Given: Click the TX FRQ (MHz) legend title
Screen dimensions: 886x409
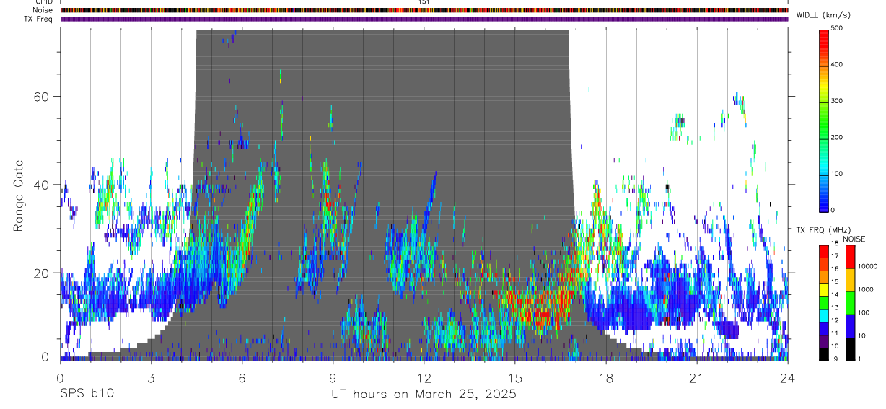Looking at the screenshot, I should tap(823, 230).
